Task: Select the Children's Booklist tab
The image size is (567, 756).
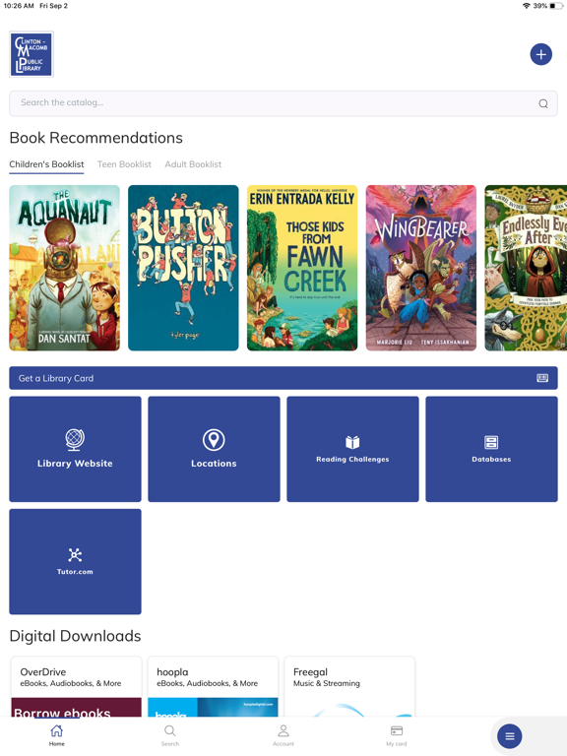Action: (47, 164)
